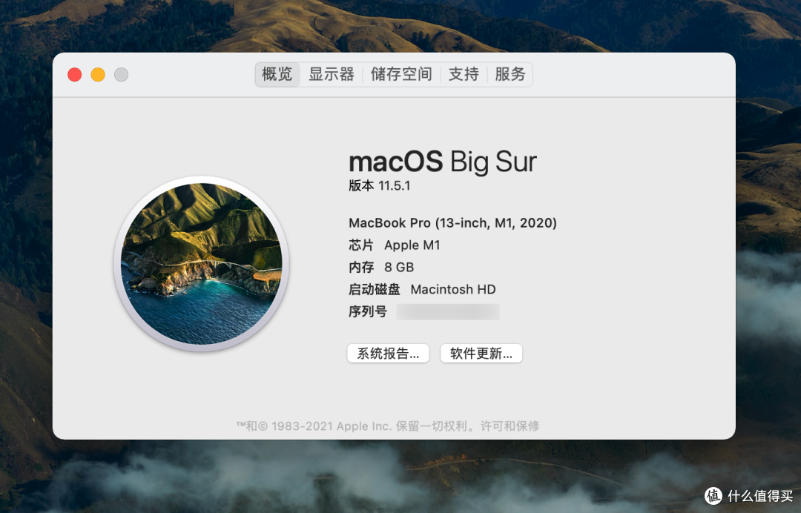This screenshot has width=801, height=513.
Task: Click the macOS Big Sur artwork icon
Action: (201, 263)
